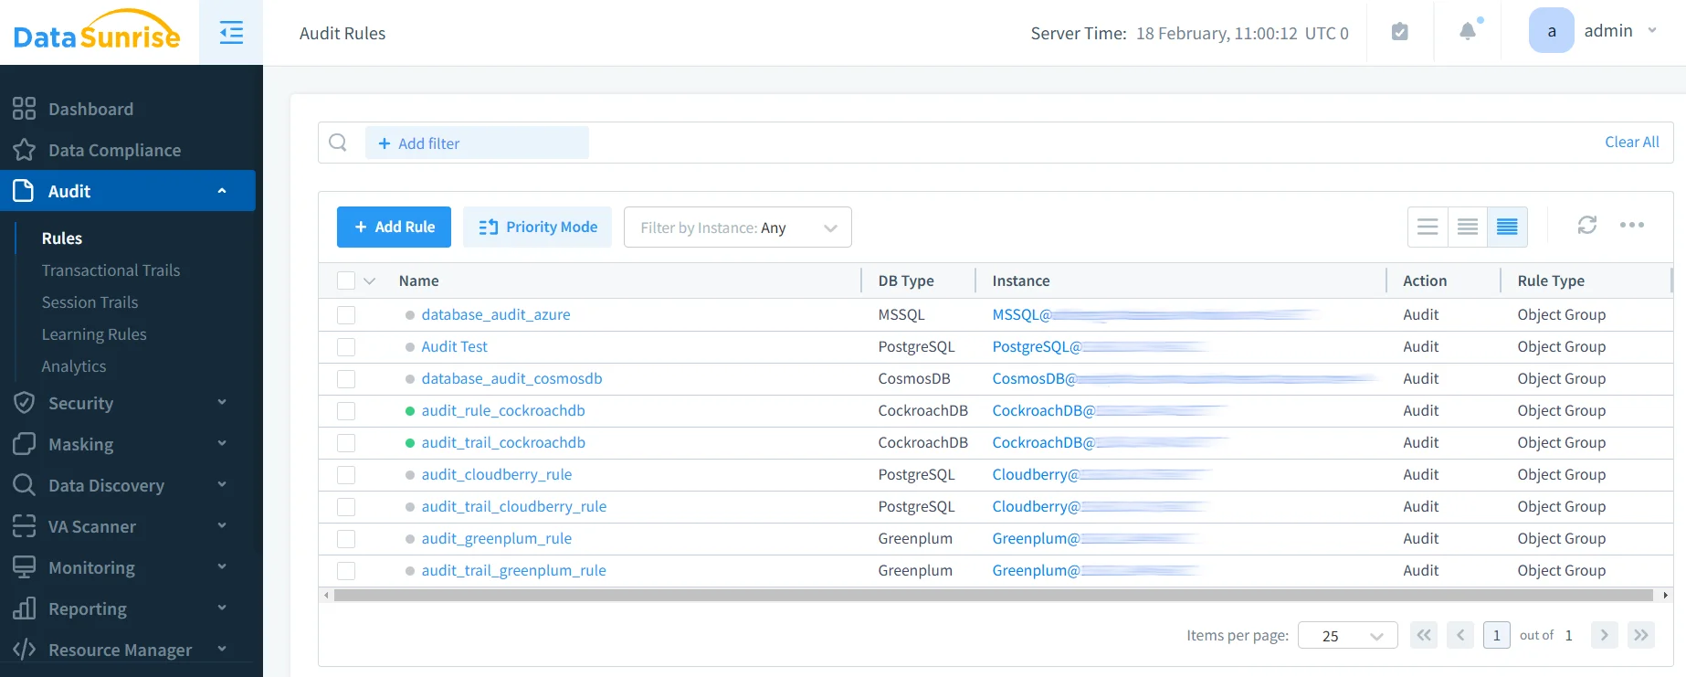Open the audit_greenplum_rule link
The width and height of the screenshot is (1686, 677).
point(496,539)
